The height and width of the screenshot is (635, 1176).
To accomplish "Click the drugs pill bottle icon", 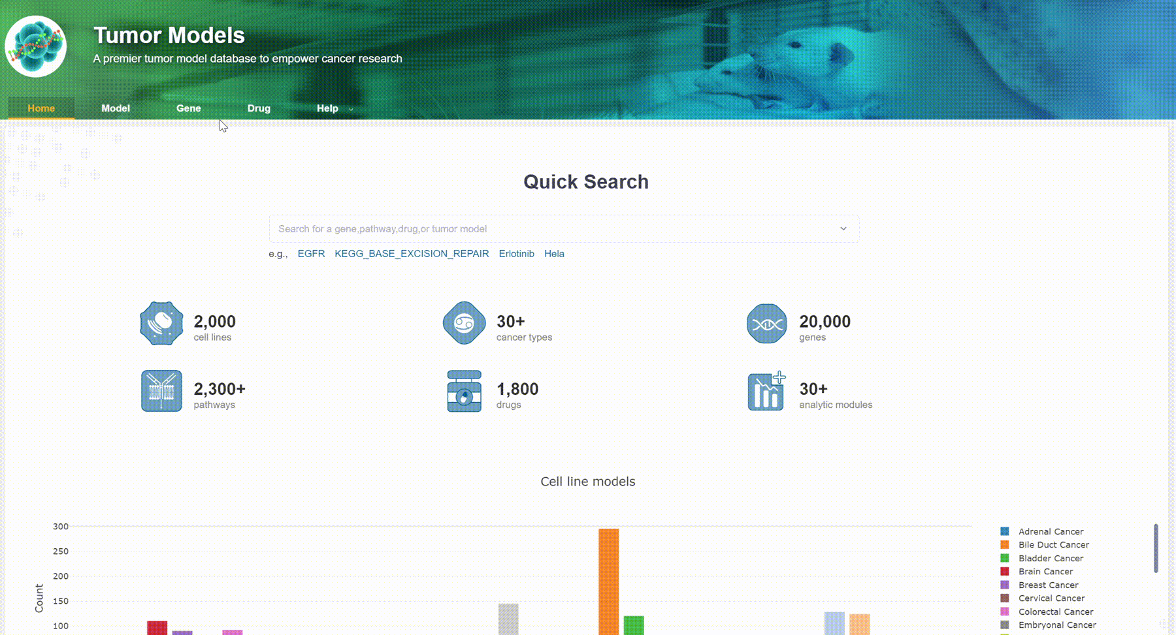I will click(464, 392).
